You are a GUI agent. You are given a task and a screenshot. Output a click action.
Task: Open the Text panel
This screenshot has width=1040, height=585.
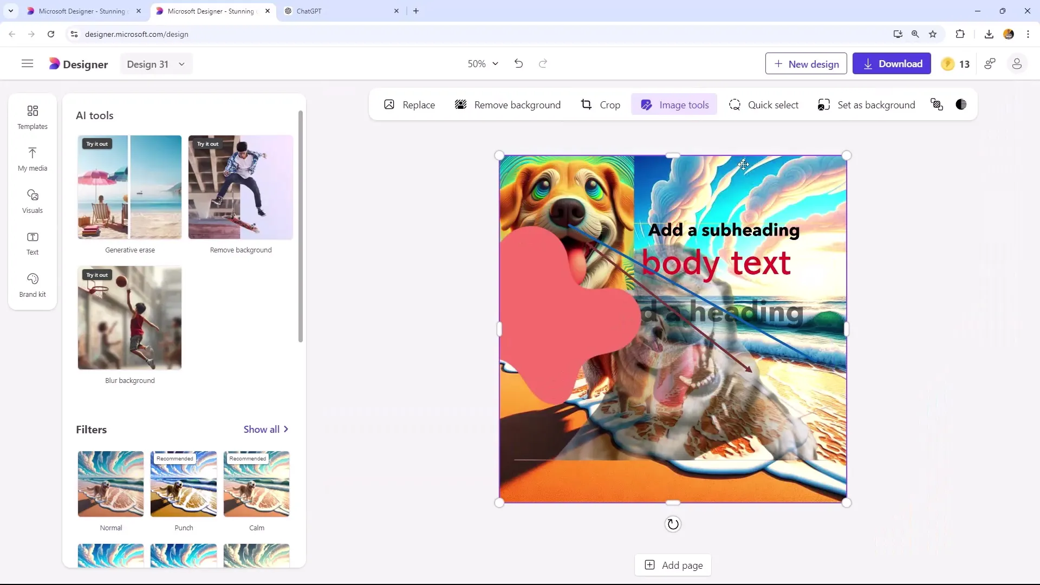[x=32, y=243]
